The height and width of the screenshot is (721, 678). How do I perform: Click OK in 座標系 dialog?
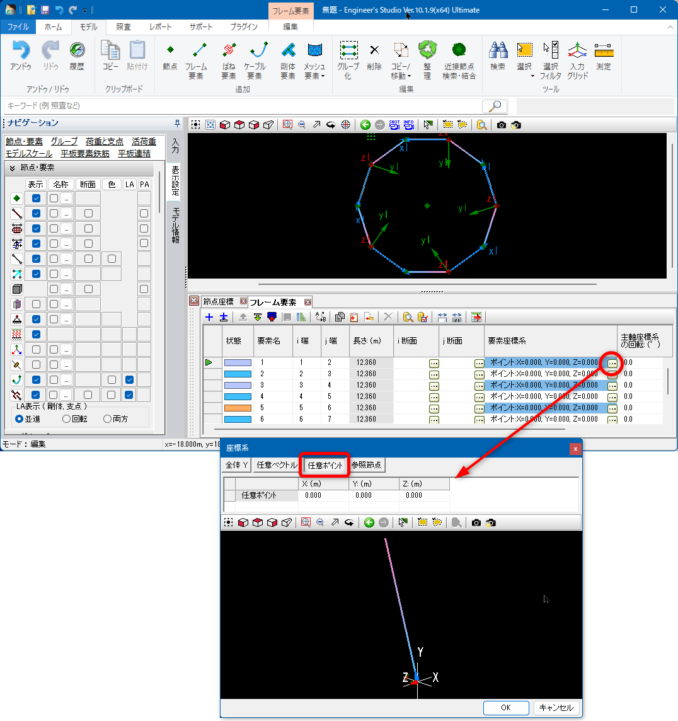coord(506,708)
